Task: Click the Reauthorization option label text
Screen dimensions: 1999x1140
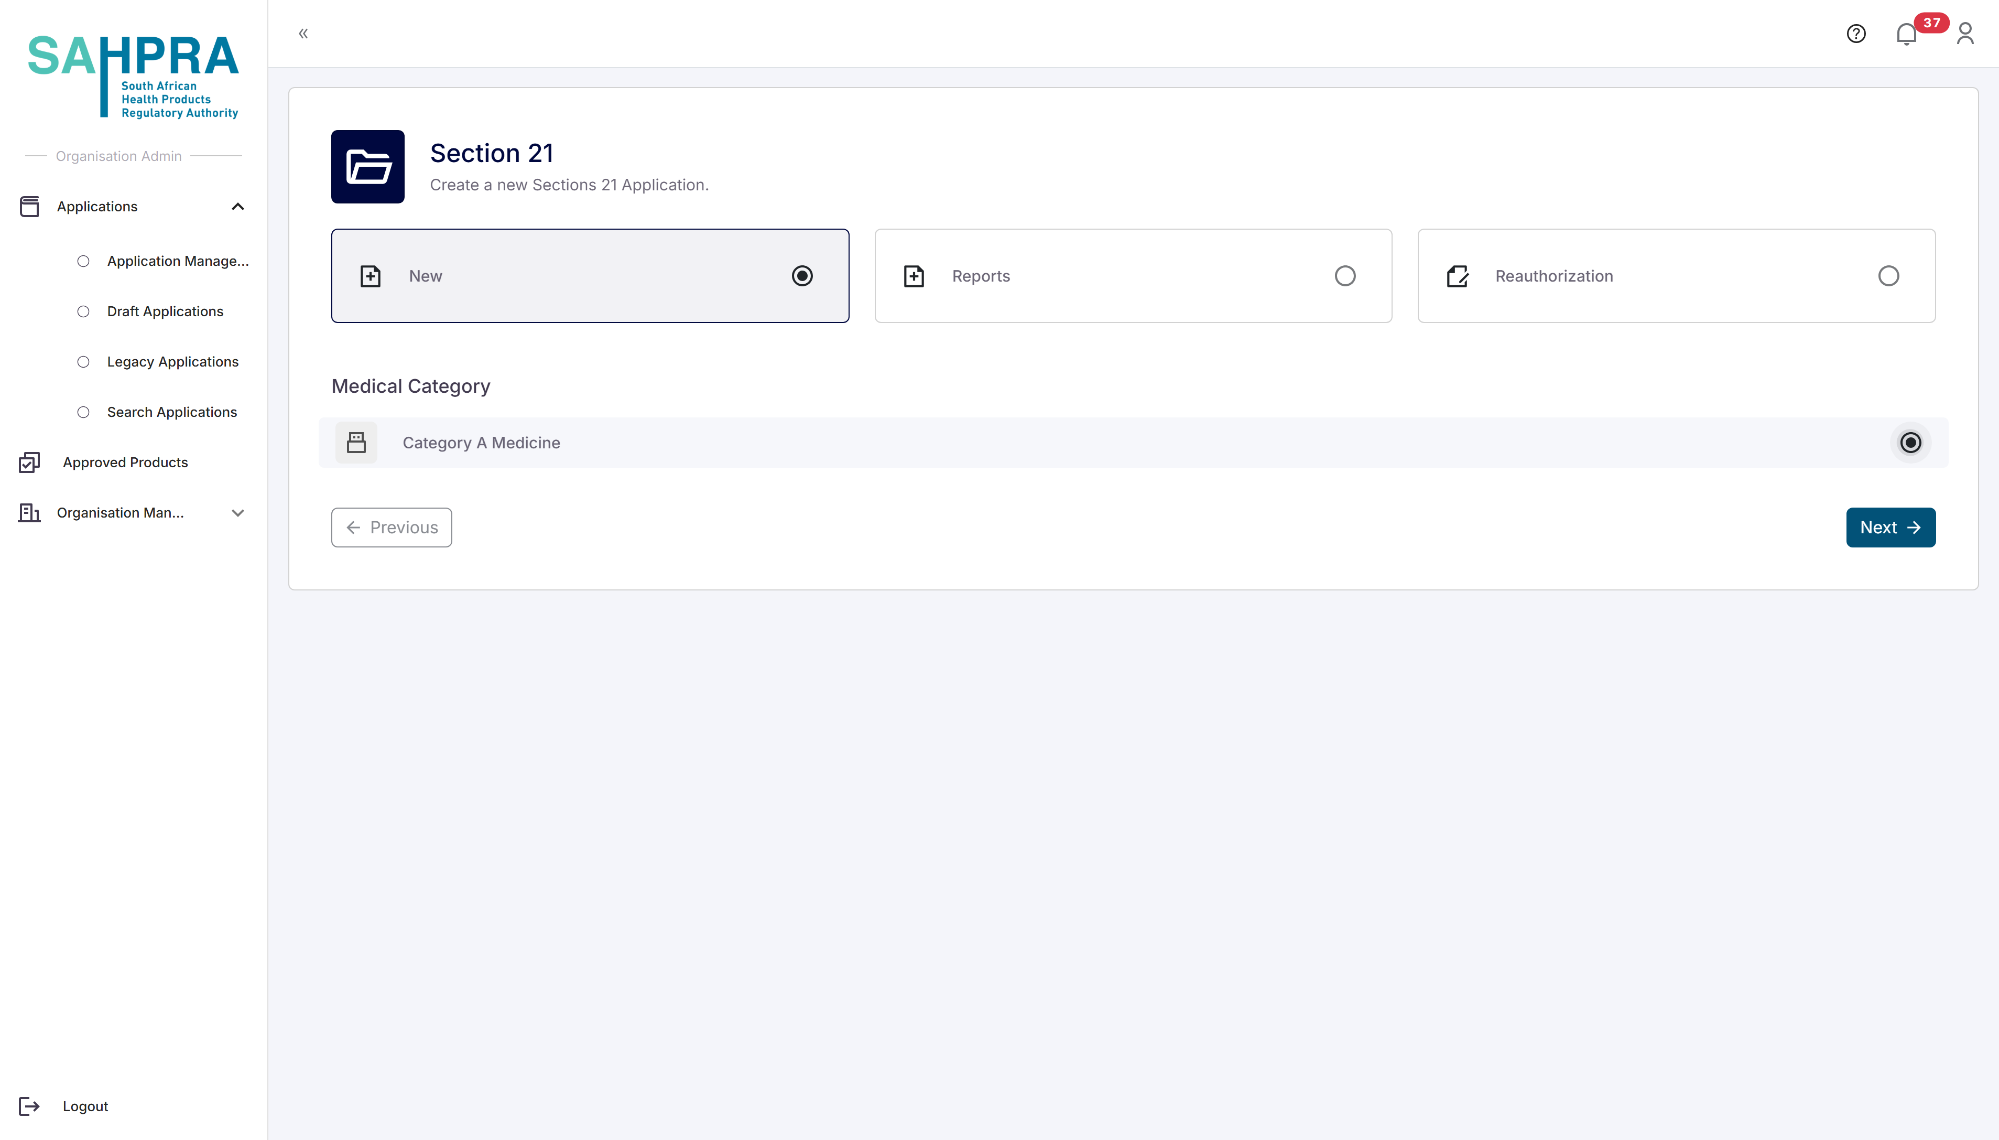Action: click(x=1554, y=276)
